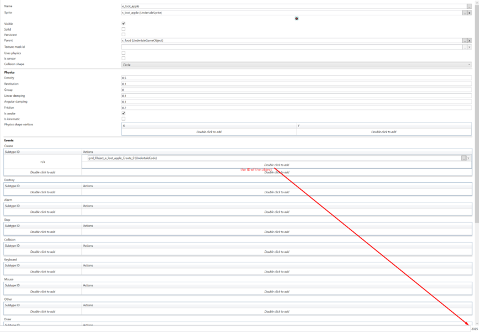This screenshot has height=332, width=479.
Task: Click the vertical scrollbar down arrow
Action: [477, 323]
